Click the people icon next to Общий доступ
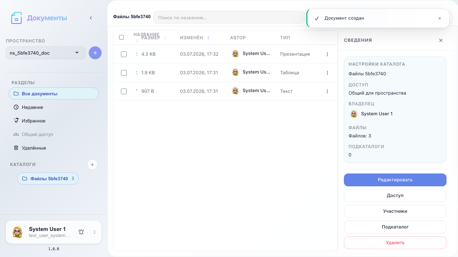The width and height of the screenshot is (458, 257). tap(16, 134)
